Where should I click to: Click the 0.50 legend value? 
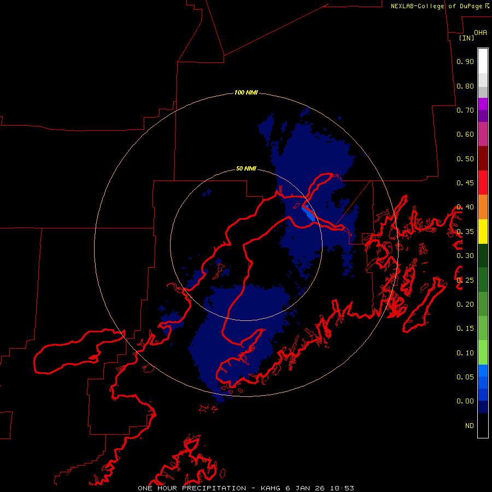[x=465, y=159]
